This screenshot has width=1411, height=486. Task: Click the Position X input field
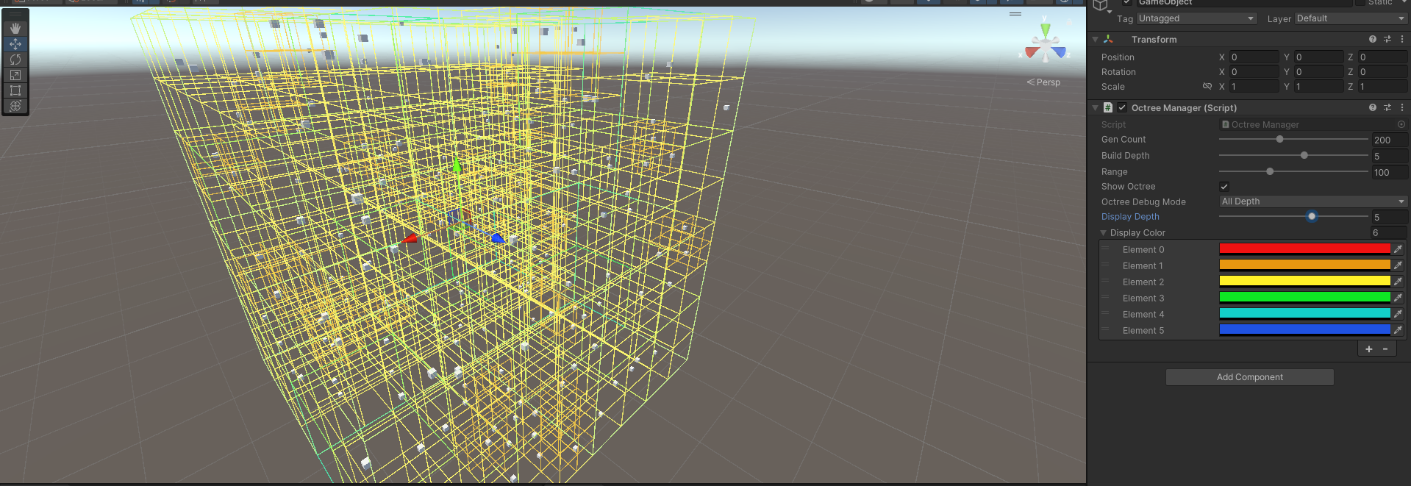(1254, 57)
